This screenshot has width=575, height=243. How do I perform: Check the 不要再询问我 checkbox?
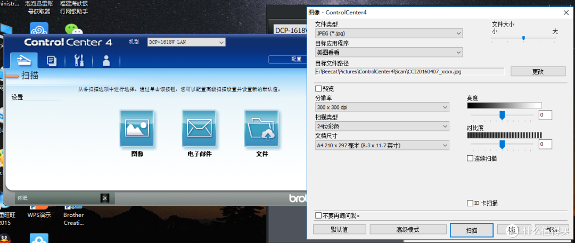point(318,215)
